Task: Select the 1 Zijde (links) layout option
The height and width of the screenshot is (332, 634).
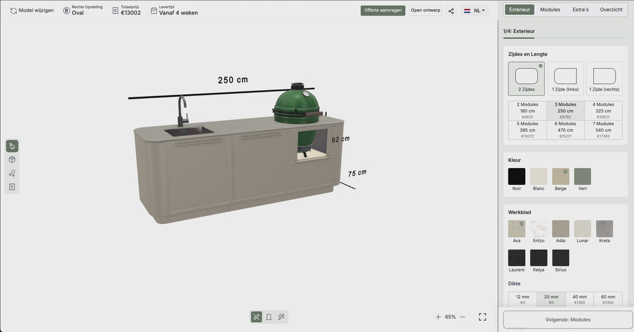Action: (x=565, y=78)
